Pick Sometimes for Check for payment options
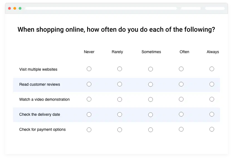 [151, 130]
